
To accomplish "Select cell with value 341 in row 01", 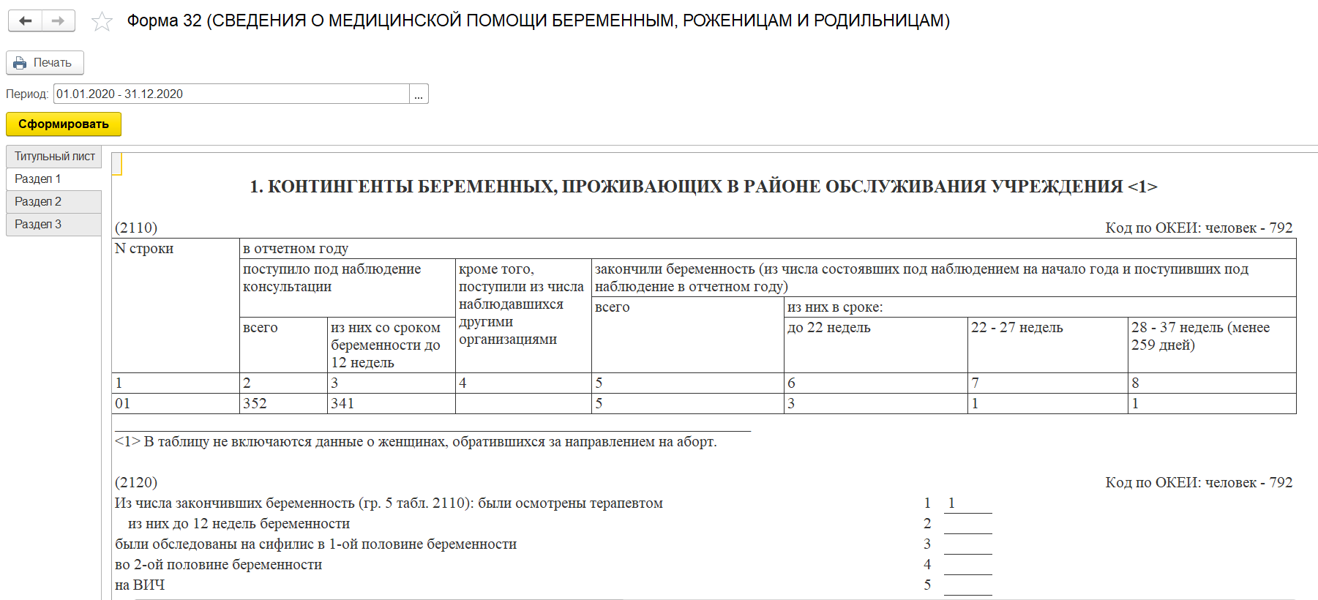I will click(391, 404).
